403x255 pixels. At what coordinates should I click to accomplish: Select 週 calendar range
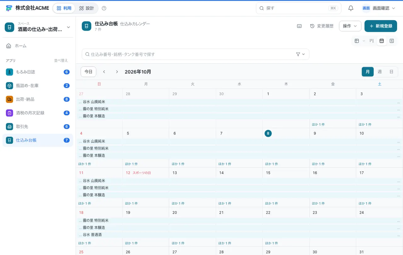click(380, 72)
